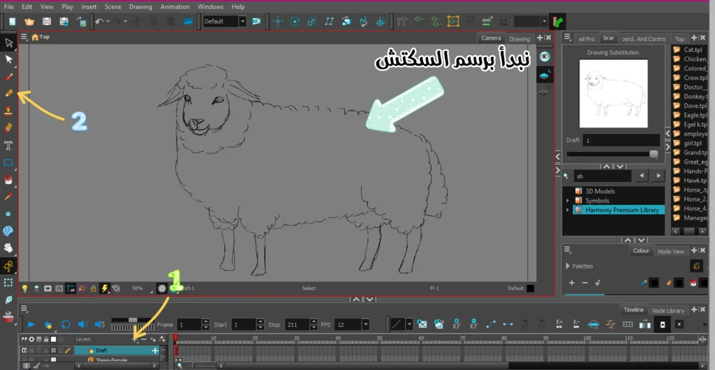Click Add Keyframe KF plus icon

point(457,324)
